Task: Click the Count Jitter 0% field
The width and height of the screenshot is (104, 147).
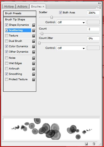Action: (93, 38)
